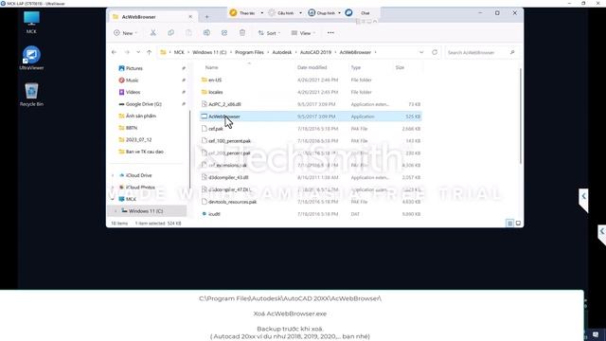Open the Thao tác dropdown

pyautogui.click(x=261, y=12)
